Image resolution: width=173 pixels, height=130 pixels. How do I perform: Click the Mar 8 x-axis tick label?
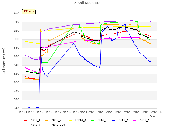coord(66,112)
